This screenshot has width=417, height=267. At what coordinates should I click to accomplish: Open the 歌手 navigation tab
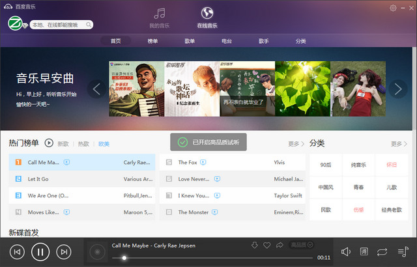(x=263, y=40)
